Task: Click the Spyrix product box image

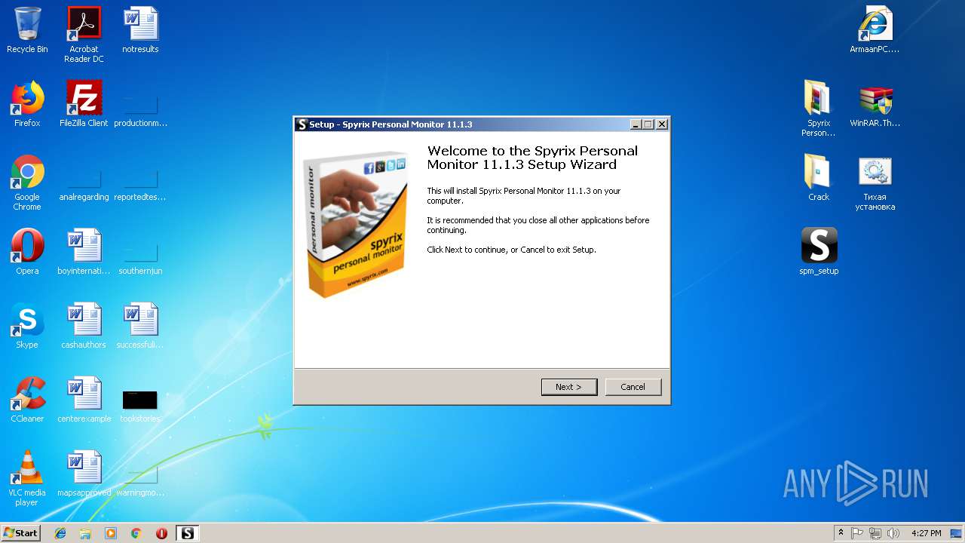Action: (356, 224)
